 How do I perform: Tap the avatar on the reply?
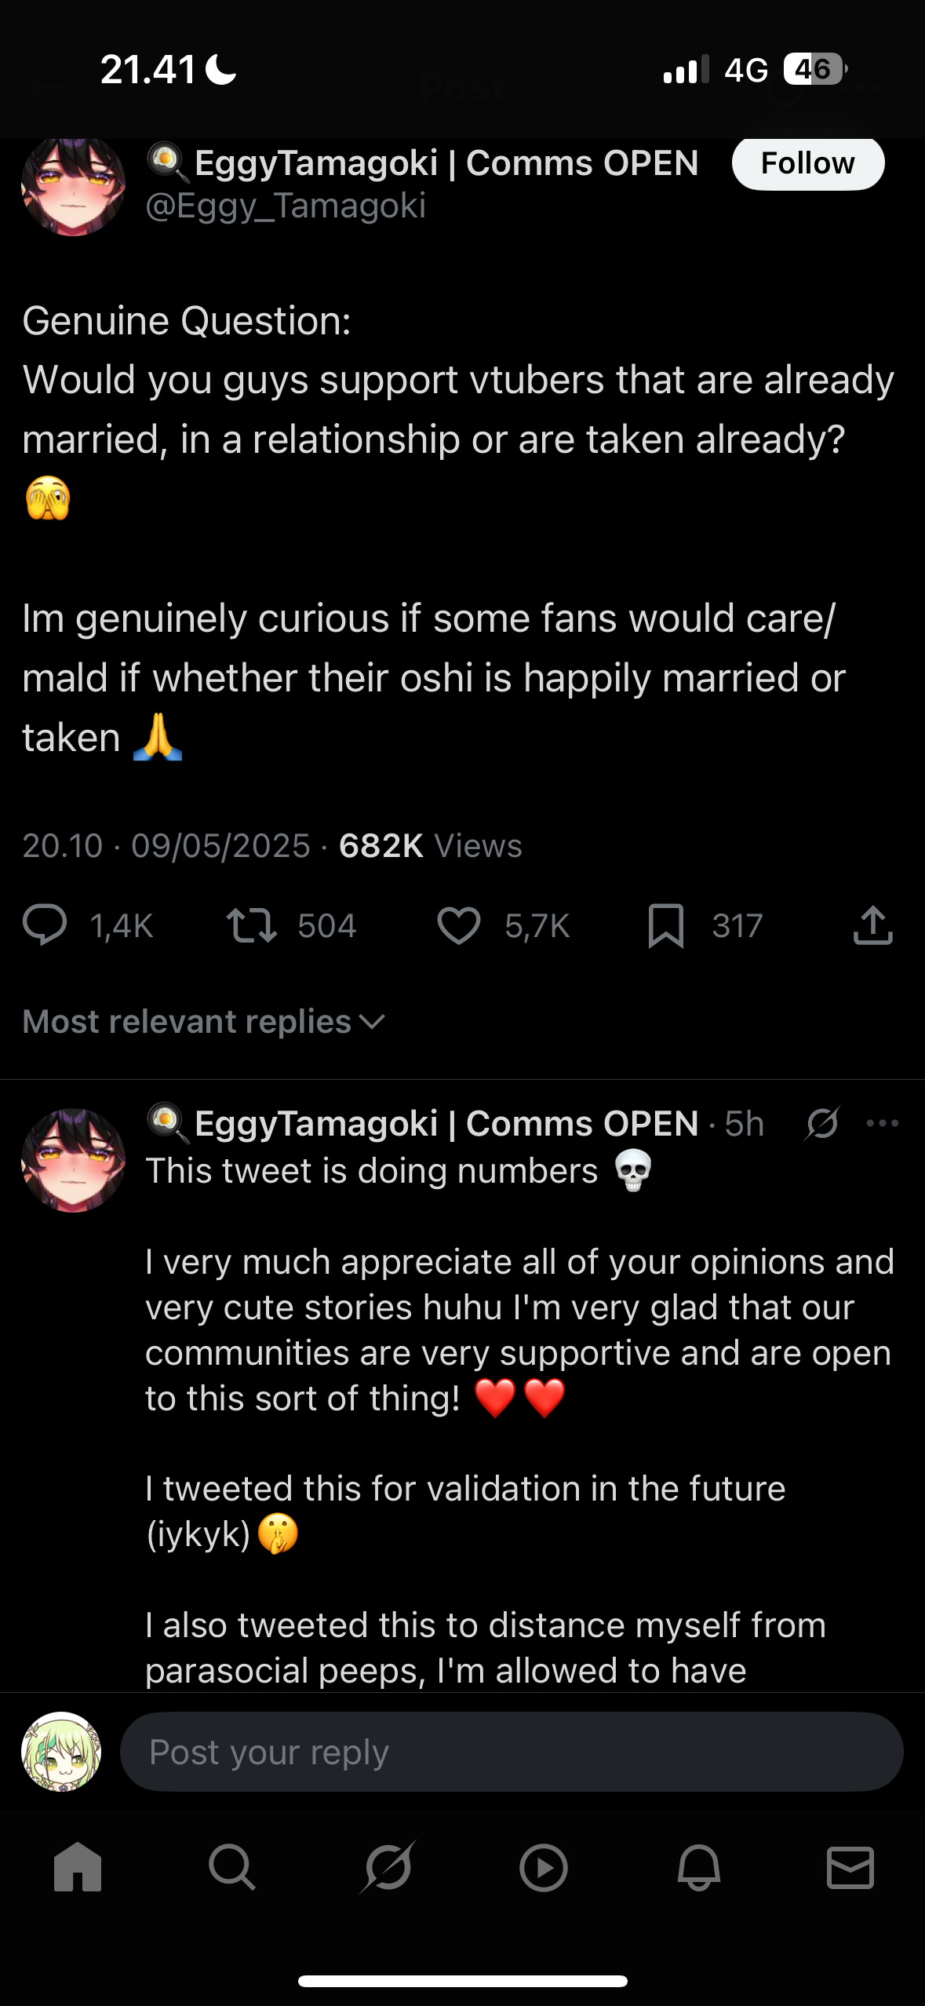pos(73,1160)
